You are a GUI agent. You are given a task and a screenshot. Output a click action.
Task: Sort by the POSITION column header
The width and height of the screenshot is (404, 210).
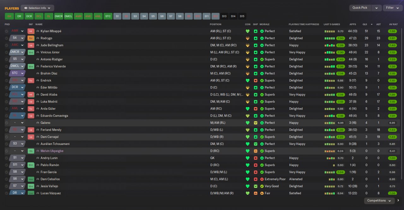pyautogui.click(x=216, y=24)
